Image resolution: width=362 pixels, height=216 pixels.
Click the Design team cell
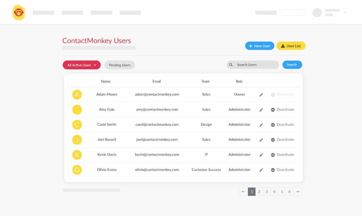[206, 124]
